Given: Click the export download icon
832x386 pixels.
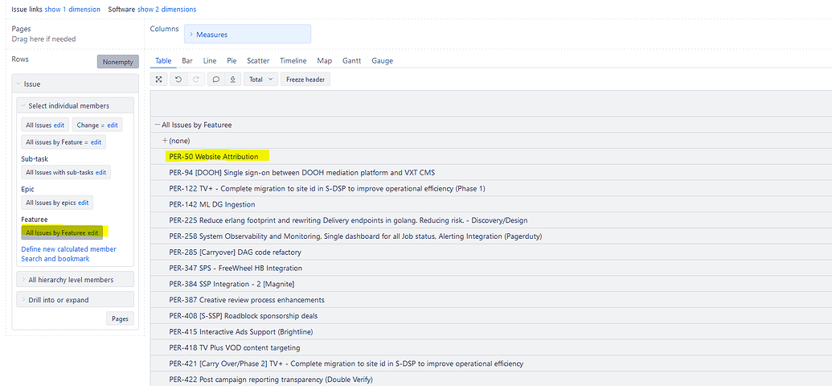Looking at the screenshot, I should click(x=232, y=80).
